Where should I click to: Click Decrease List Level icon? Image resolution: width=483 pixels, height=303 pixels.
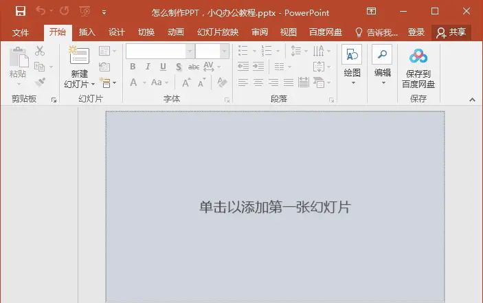tap(243, 67)
